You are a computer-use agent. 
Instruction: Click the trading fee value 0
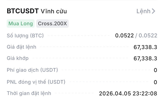[x=156, y=70]
